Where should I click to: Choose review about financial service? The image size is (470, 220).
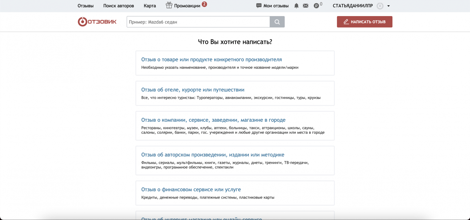point(191,190)
